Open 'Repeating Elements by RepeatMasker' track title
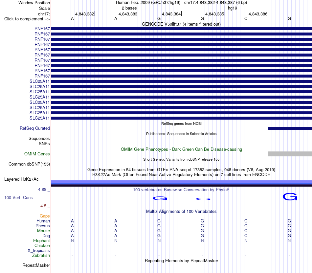This screenshot has width=312, height=273. pyautogui.click(x=181, y=261)
